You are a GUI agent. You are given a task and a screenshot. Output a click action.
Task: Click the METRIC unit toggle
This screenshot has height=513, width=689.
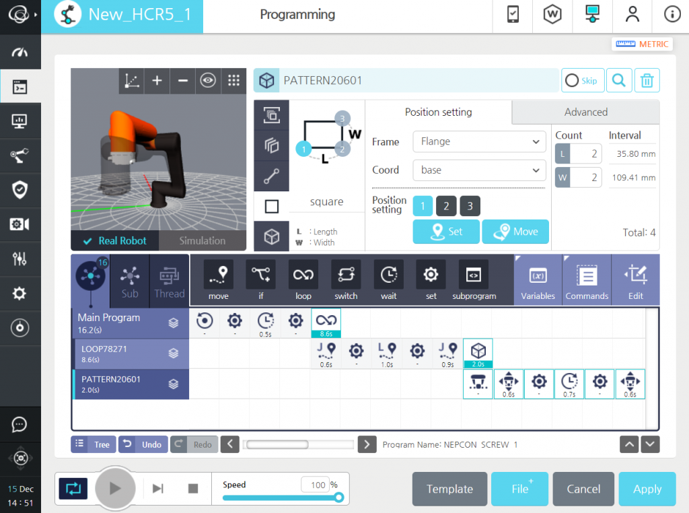pyautogui.click(x=641, y=44)
